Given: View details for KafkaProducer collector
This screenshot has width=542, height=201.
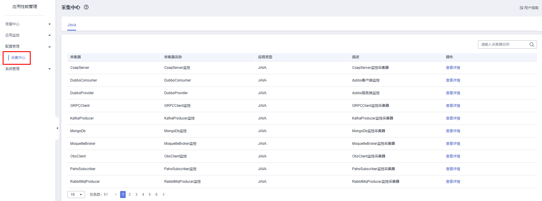Looking at the screenshot, I should click(453, 118).
